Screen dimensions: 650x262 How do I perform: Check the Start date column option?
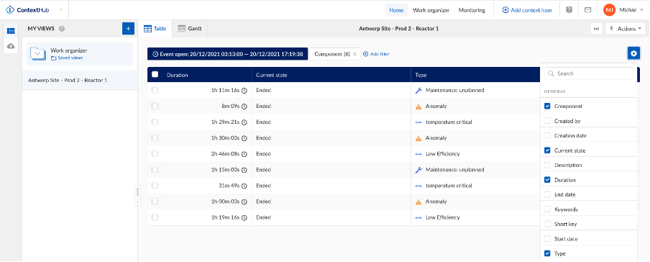coord(547,239)
